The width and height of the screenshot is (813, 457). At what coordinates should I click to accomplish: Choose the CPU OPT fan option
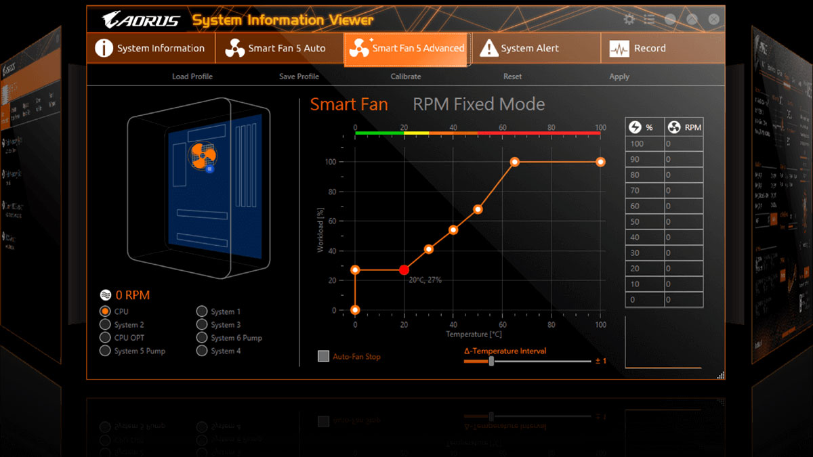click(105, 337)
